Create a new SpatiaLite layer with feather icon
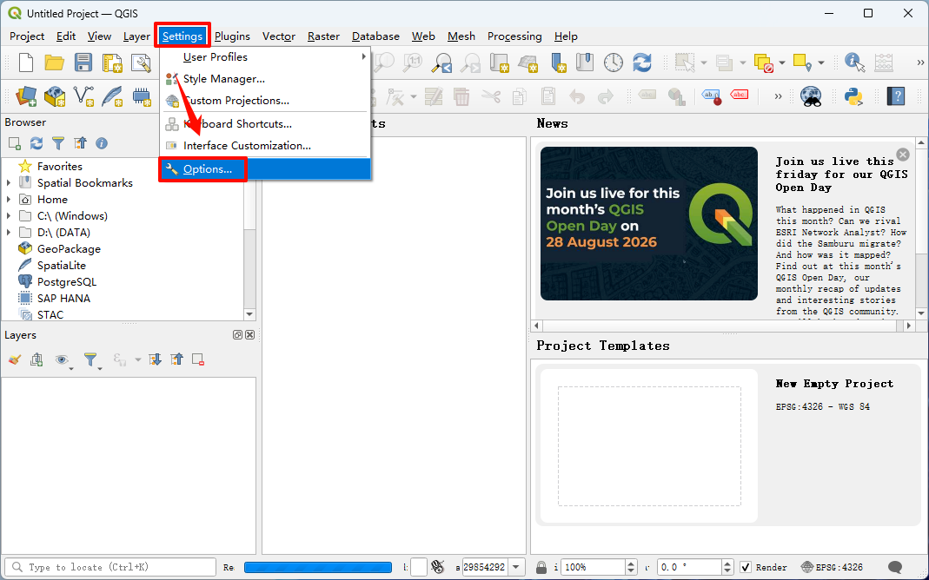Screen dimensions: 929x580 [x=112, y=96]
